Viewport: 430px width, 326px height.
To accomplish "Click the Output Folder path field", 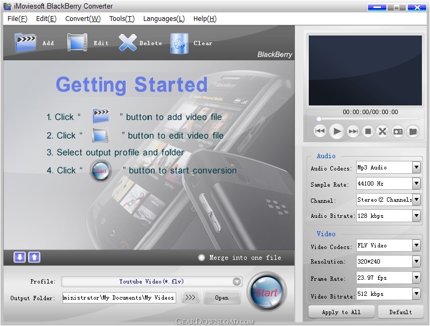I will click(x=119, y=297).
